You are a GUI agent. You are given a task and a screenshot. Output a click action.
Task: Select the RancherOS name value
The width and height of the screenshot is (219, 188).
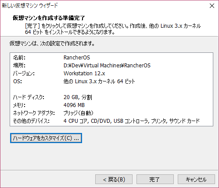[77, 58]
